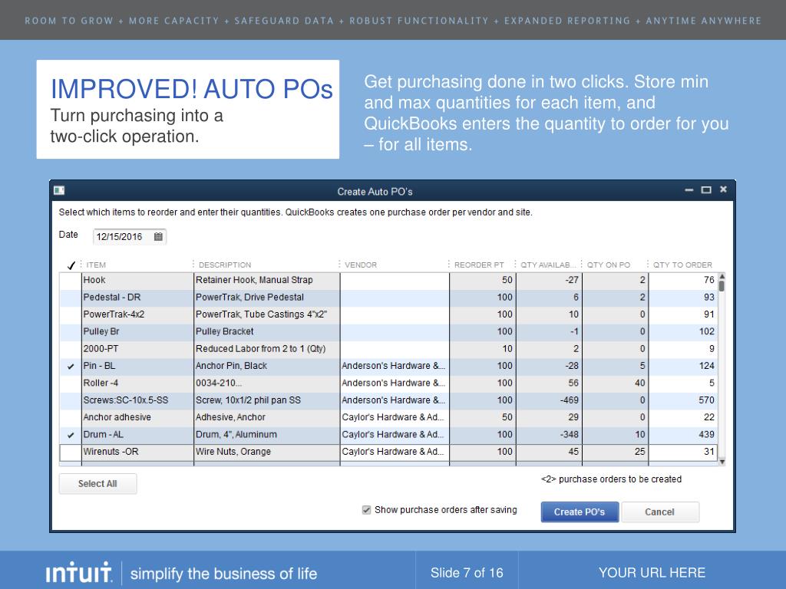
Task: Click the 'Adhesive, Anchor' description cell
Action: 266,417
